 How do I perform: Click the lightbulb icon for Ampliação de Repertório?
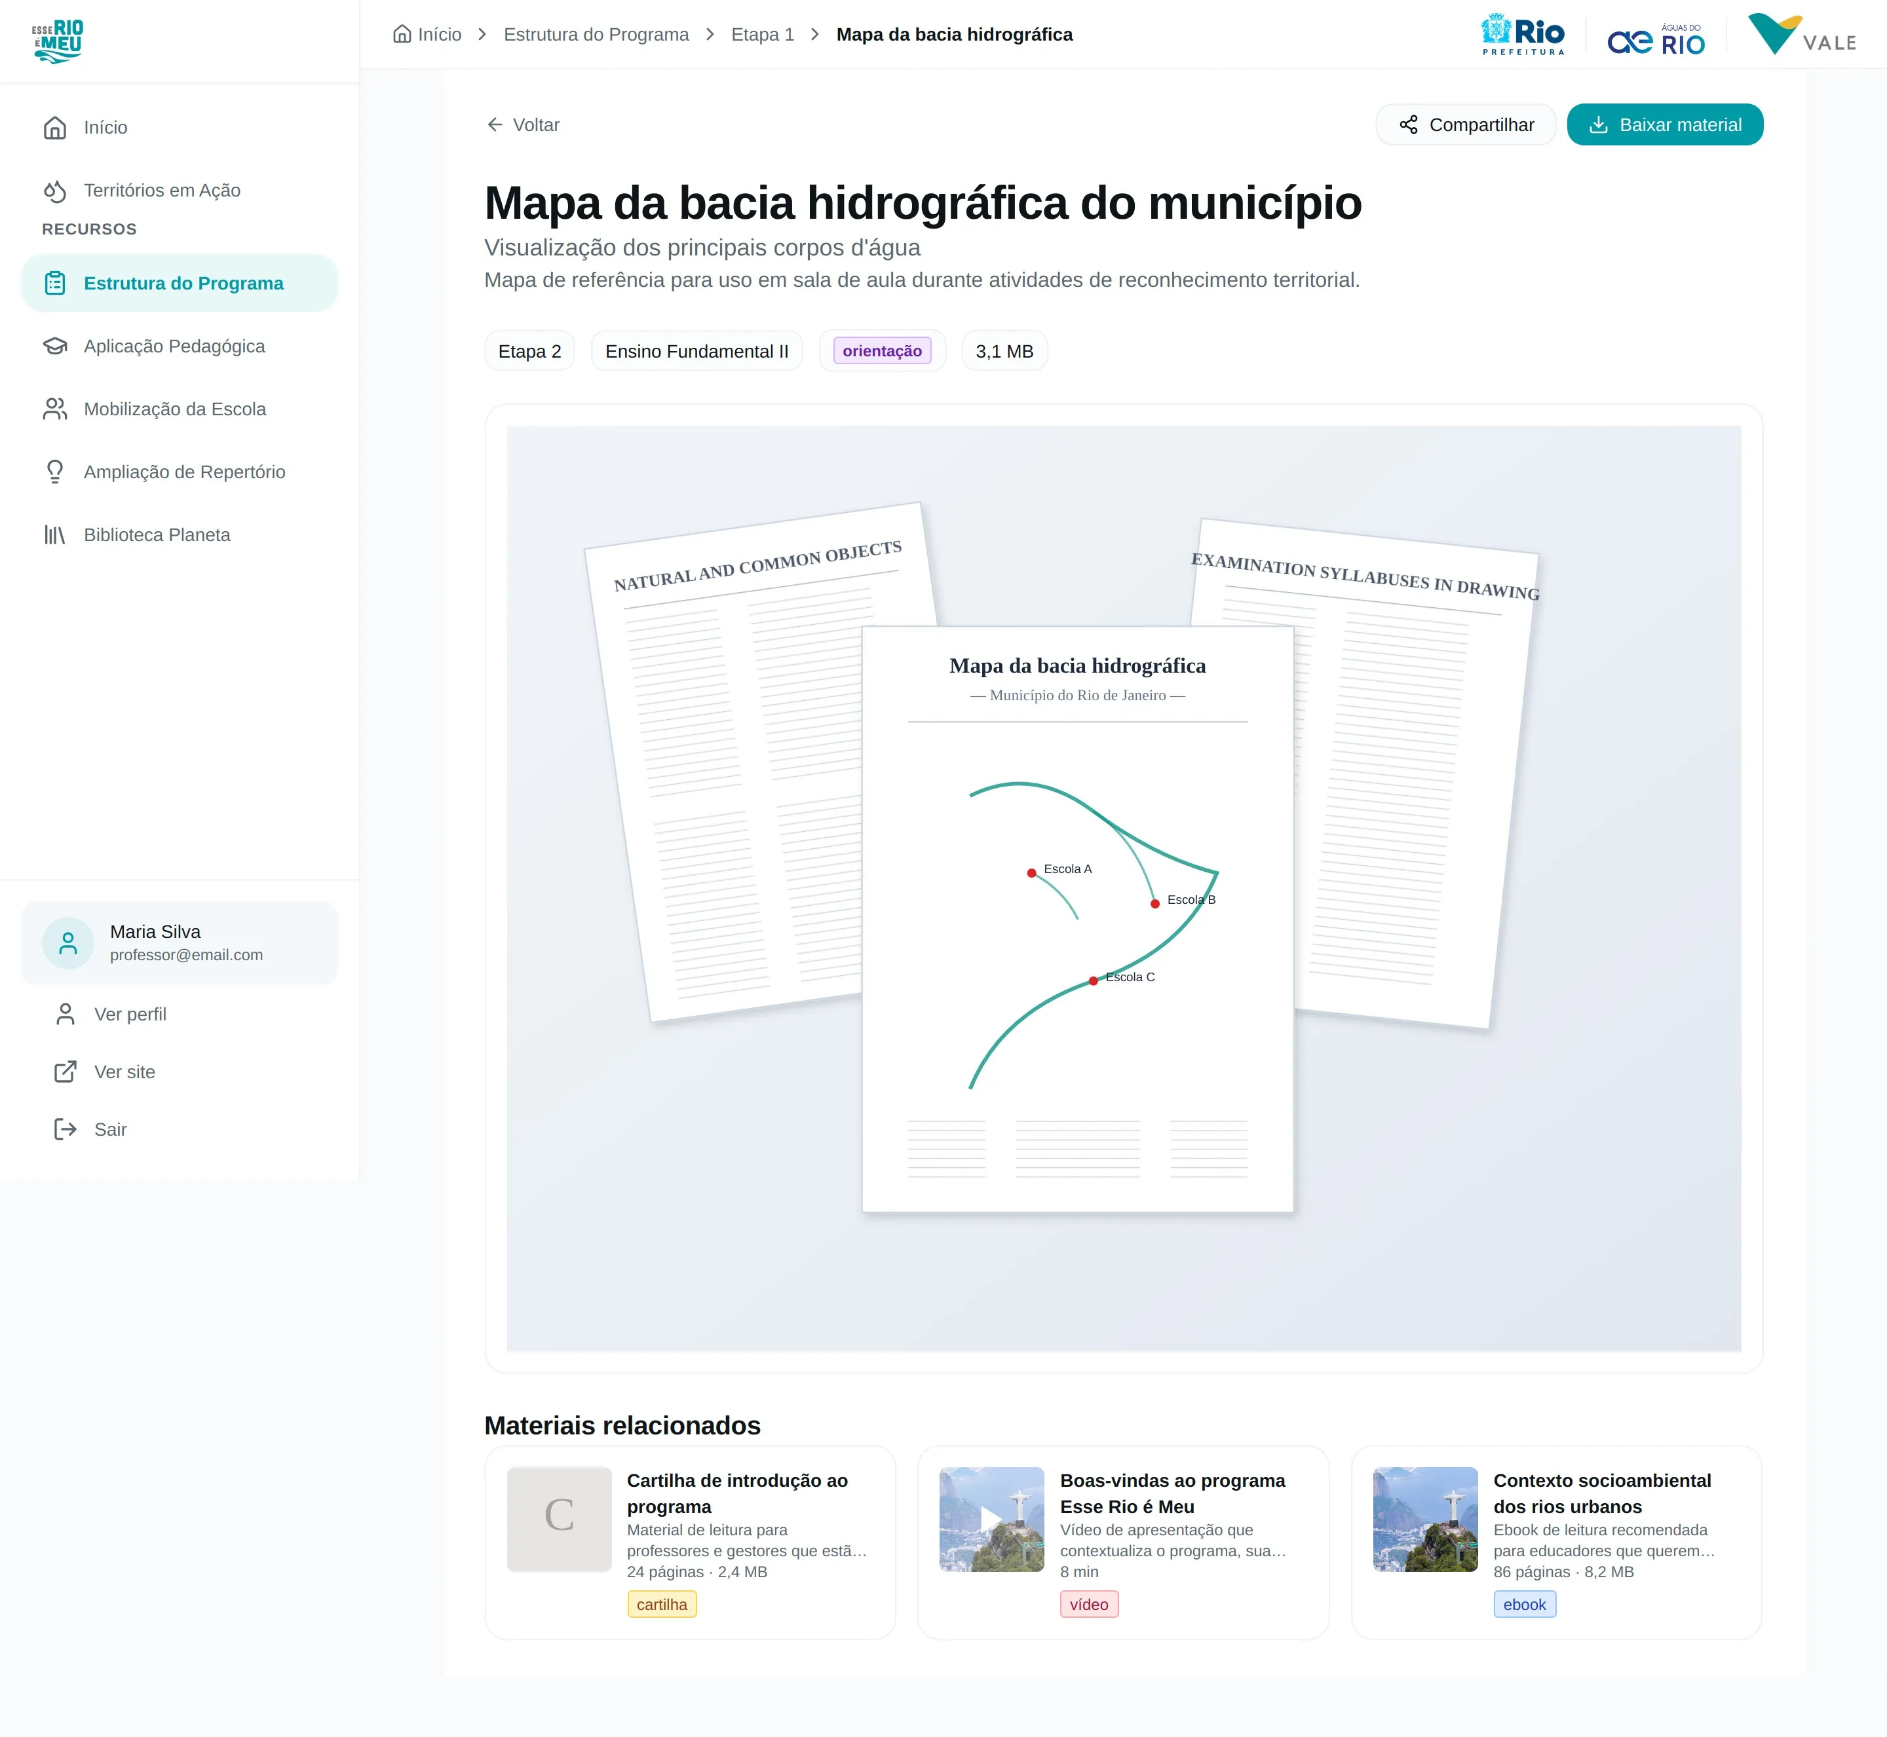pos(56,472)
